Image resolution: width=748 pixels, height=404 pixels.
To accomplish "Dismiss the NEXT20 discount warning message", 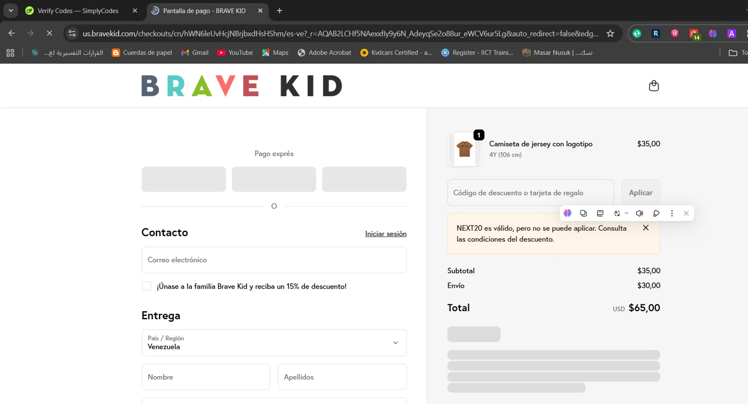I will 646,227.
